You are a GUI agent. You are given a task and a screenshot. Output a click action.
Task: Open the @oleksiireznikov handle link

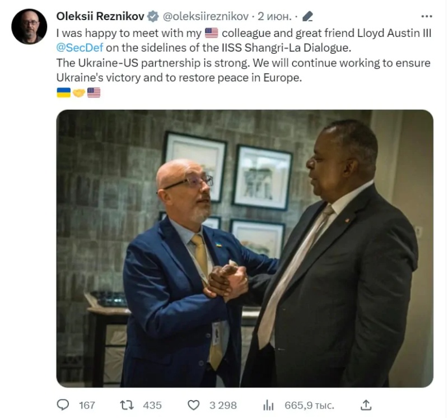(x=206, y=17)
